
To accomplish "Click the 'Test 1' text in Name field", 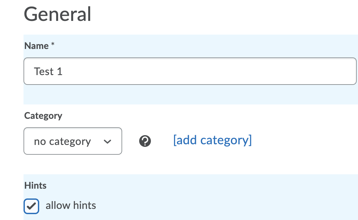I will [48, 71].
